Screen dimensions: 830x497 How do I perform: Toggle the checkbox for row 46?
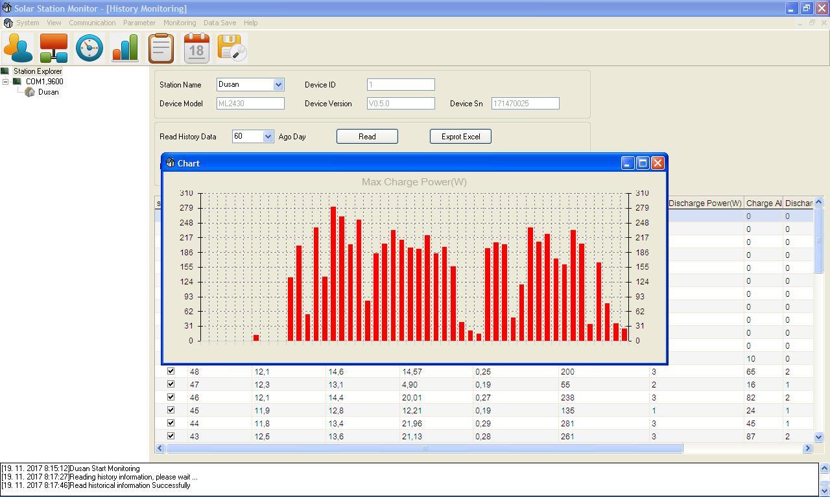tap(171, 397)
